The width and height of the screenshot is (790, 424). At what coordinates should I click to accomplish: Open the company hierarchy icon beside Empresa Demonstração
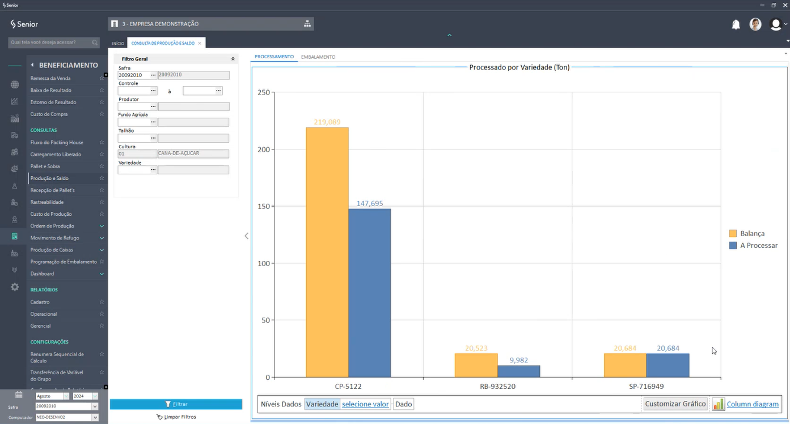tap(307, 24)
